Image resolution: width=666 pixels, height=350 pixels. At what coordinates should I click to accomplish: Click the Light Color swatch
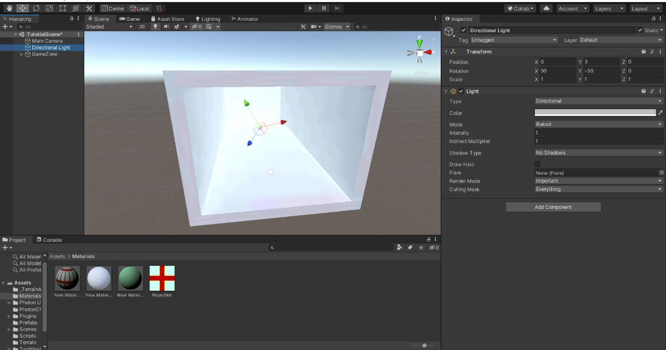click(x=595, y=112)
